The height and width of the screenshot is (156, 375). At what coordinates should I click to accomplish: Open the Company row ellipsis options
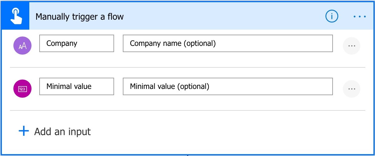pyautogui.click(x=351, y=46)
